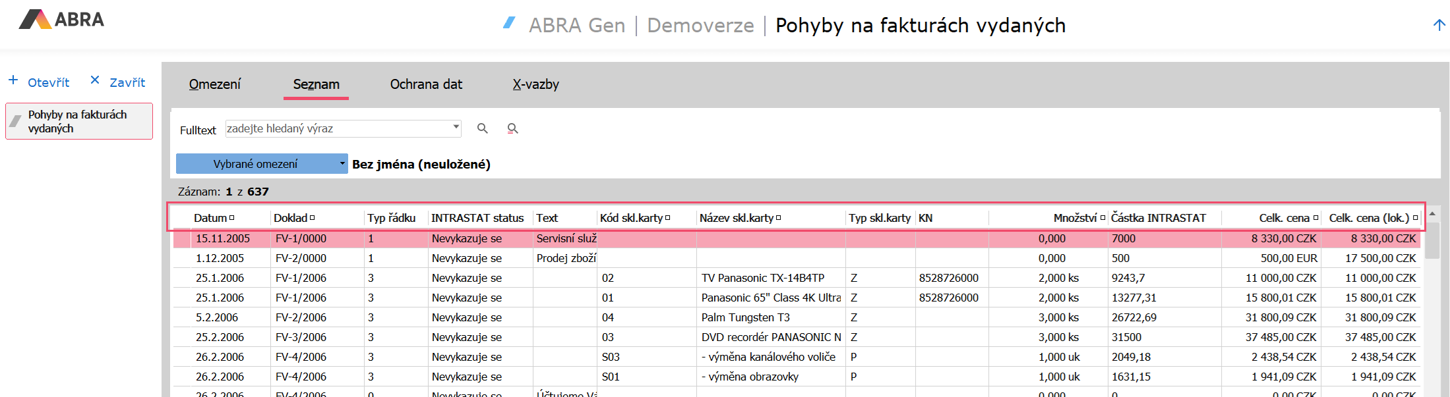This screenshot has height=397, width=1450.
Task: Click the plus icon next to Otevřít
Action: (13, 80)
